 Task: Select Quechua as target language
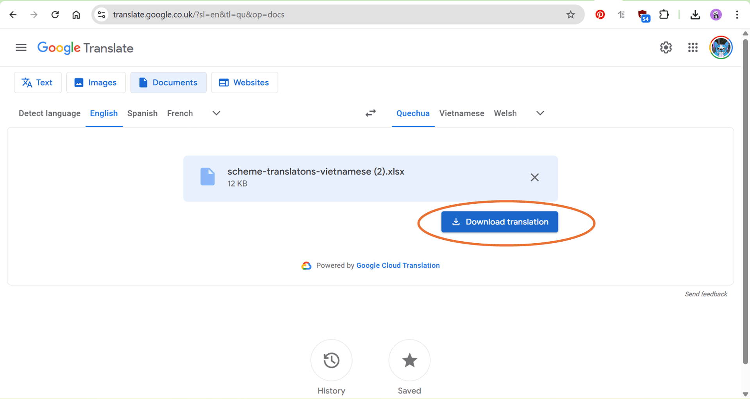(x=413, y=113)
